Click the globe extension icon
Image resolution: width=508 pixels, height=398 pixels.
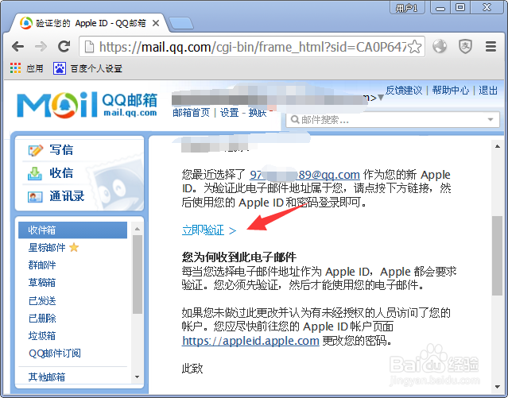pyautogui.click(x=440, y=47)
